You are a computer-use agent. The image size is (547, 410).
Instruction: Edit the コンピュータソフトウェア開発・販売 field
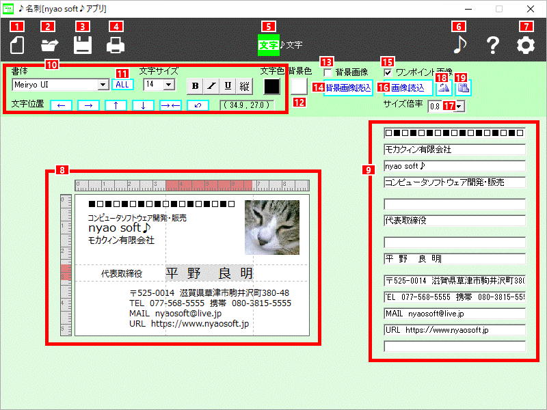(x=455, y=182)
